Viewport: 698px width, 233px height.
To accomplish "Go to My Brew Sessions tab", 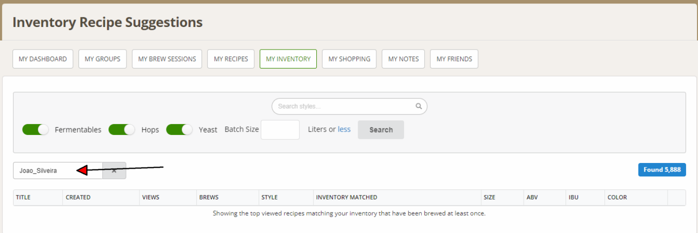I will coord(167,59).
